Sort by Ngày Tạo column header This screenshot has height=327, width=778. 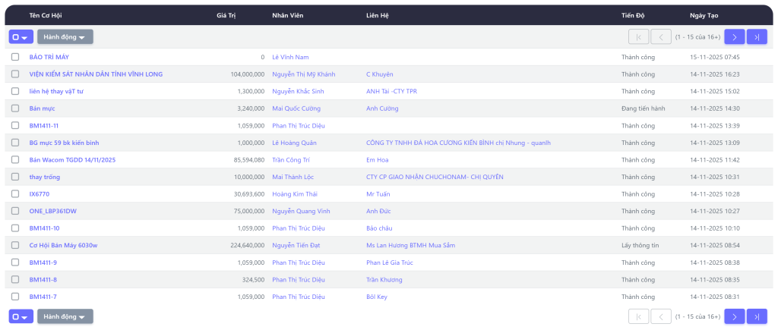(x=703, y=15)
